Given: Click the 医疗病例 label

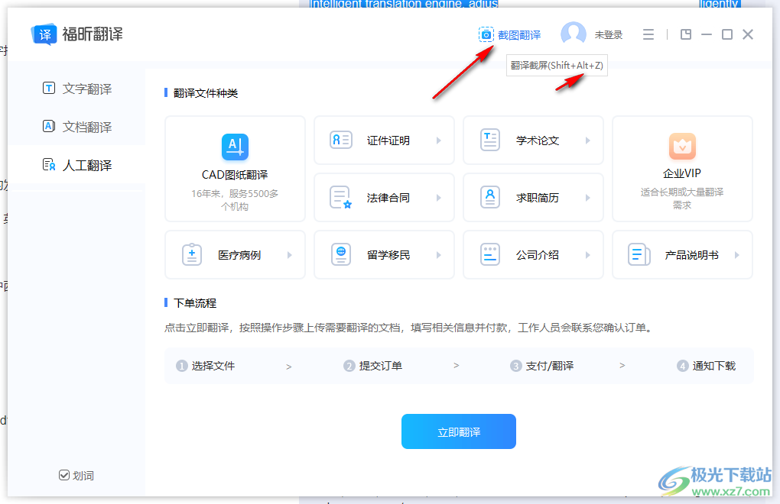Looking at the screenshot, I should tap(239, 255).
